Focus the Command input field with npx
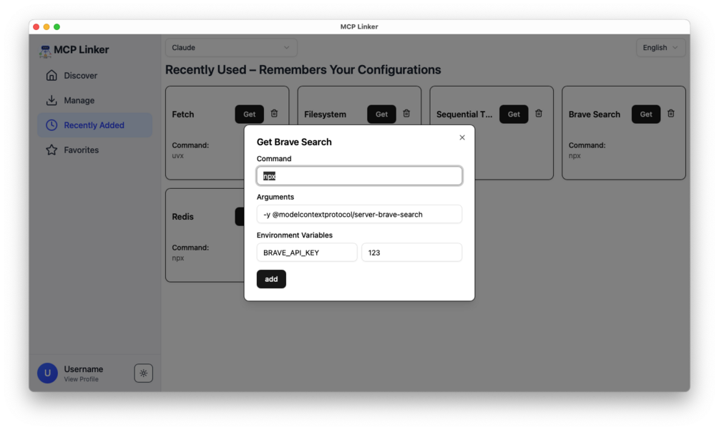Image resolution: width=719 pixels, height=430 pixels. click(359, 176)
